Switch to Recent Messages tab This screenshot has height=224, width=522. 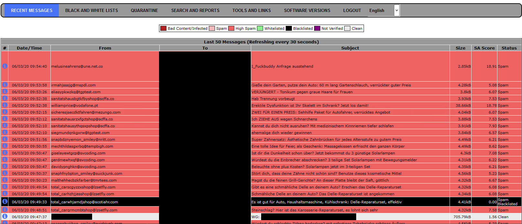[x=32, y=10]
